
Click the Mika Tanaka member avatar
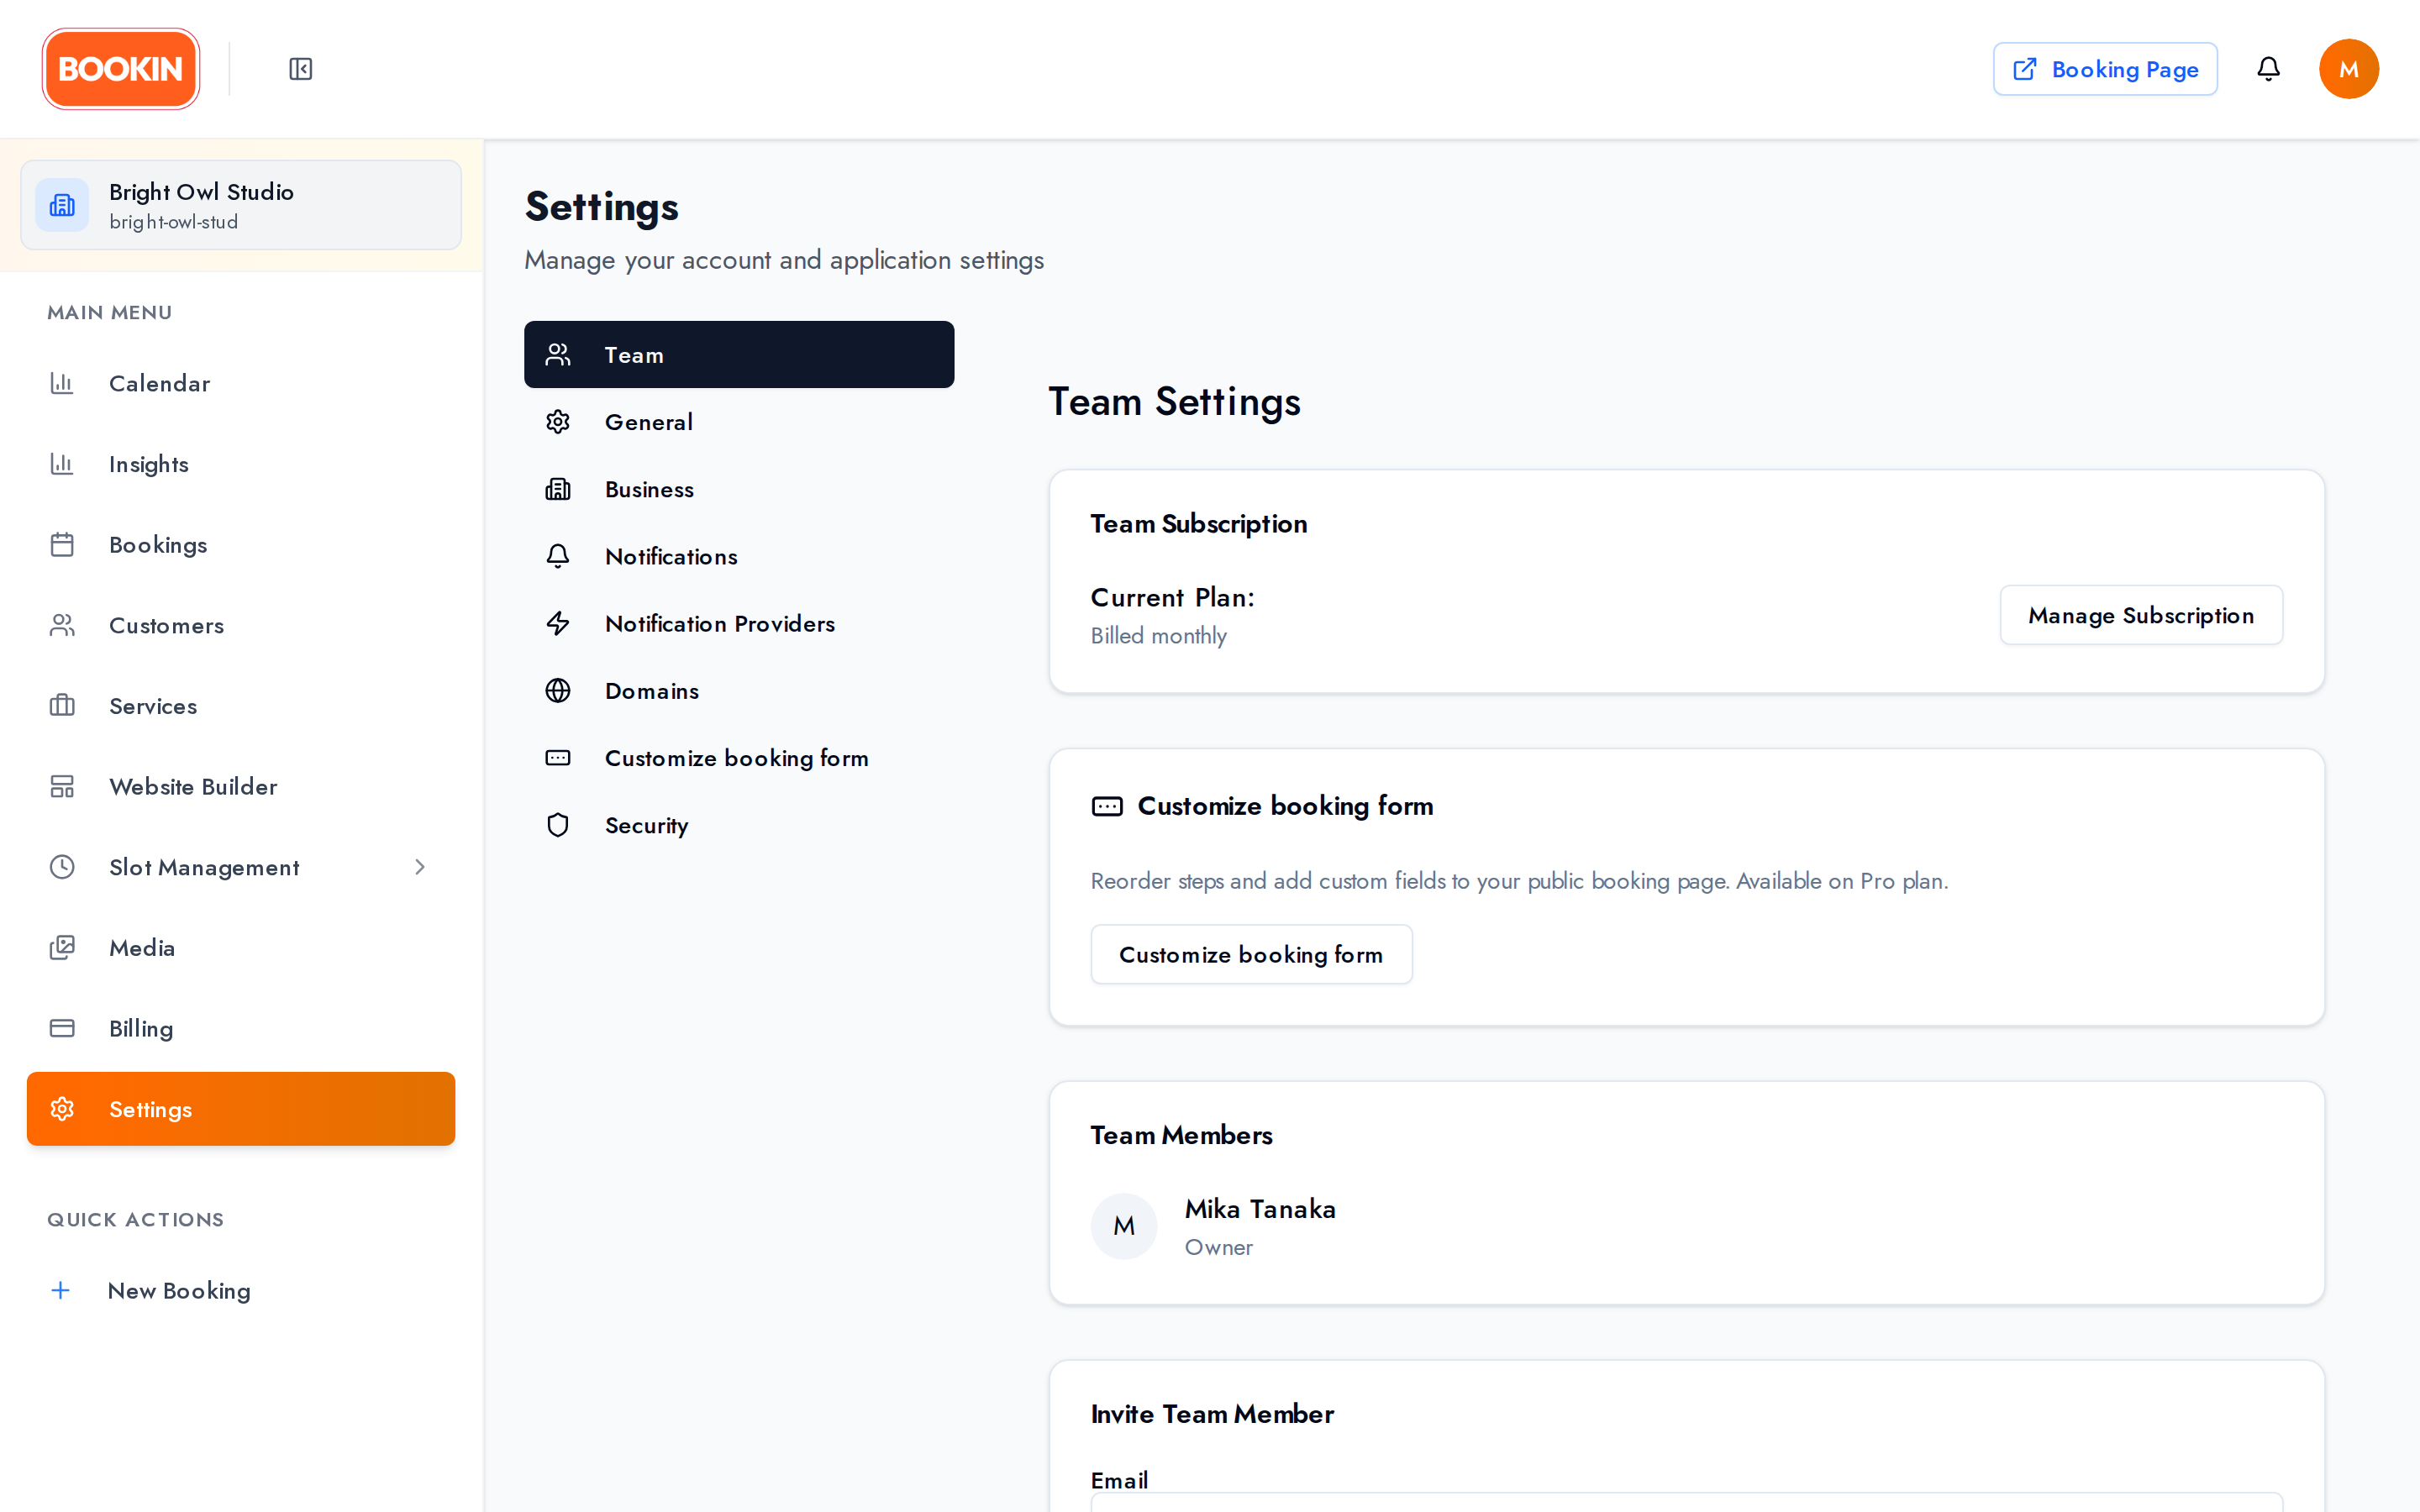(x=1124, y=1226)
